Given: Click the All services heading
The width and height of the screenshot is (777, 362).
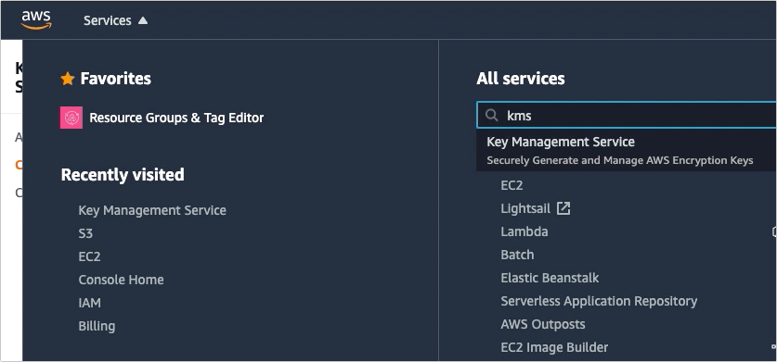Looking at the screenshot, I should pyautogui.click(x=520, y=79).
